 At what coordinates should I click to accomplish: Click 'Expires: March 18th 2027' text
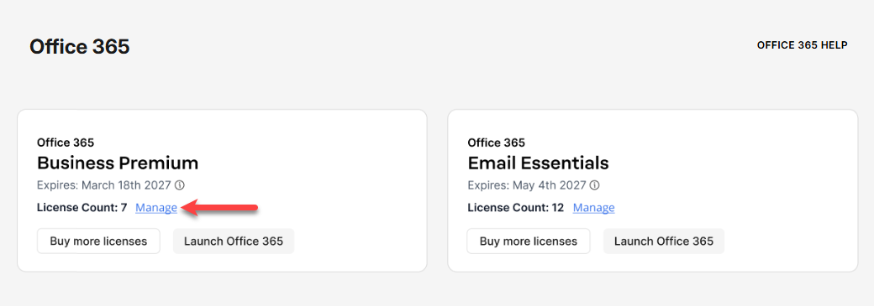(x=104, y=184)
